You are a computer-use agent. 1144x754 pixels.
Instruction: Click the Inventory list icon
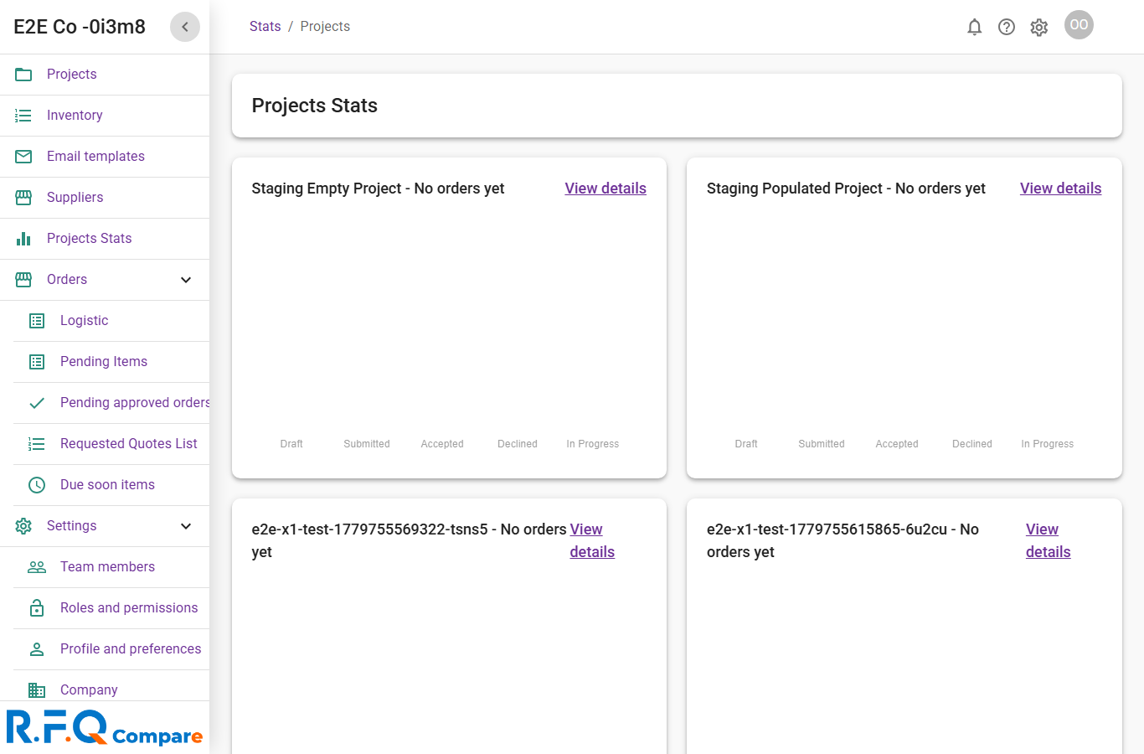(23, 116)
